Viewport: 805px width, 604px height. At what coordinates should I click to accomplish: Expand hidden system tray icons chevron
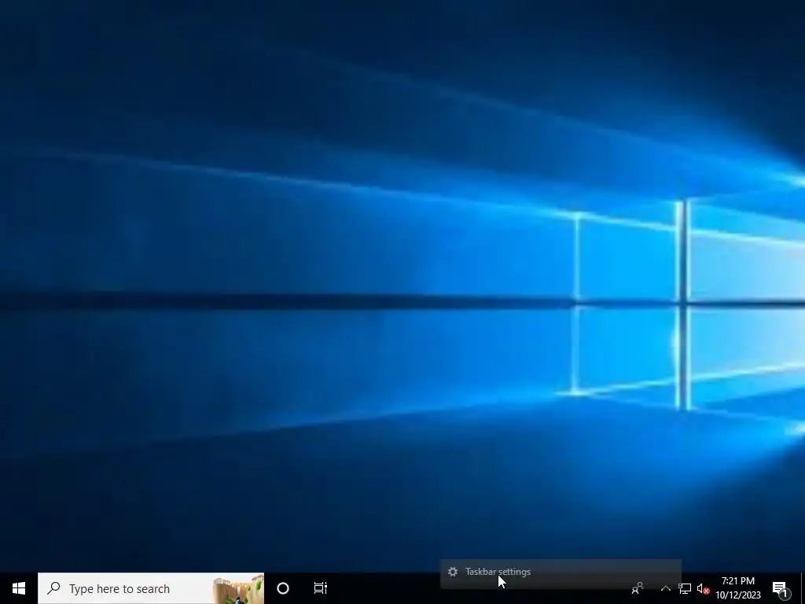[665, 588]
